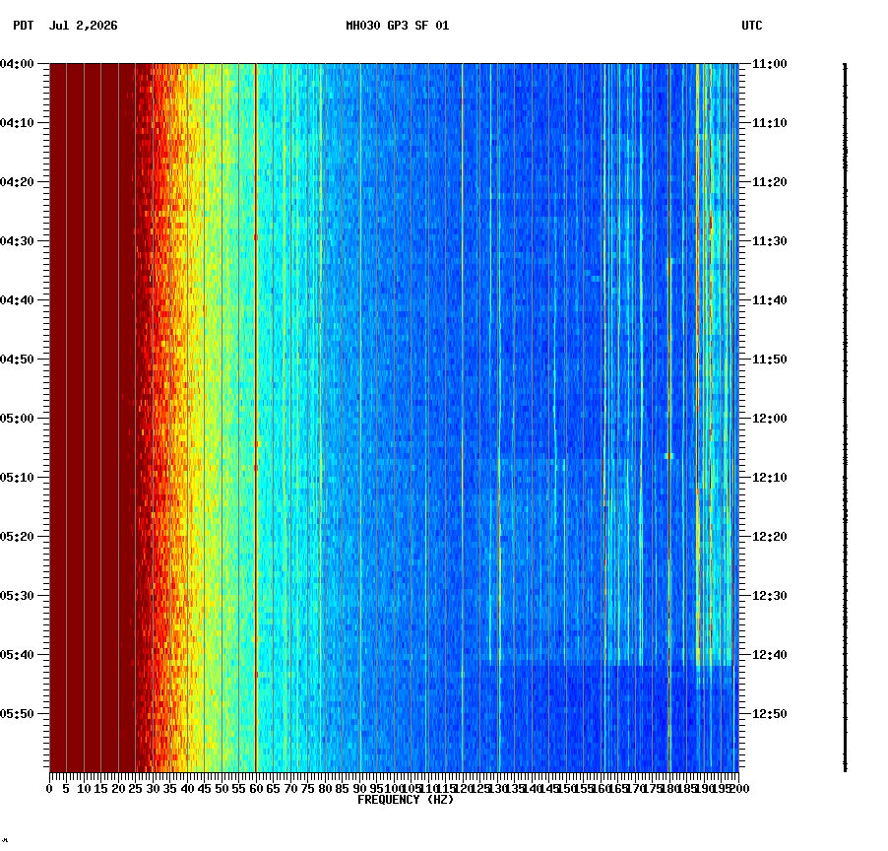Click the 04:40 time label
888x851 pixels.
pos(17,299)
